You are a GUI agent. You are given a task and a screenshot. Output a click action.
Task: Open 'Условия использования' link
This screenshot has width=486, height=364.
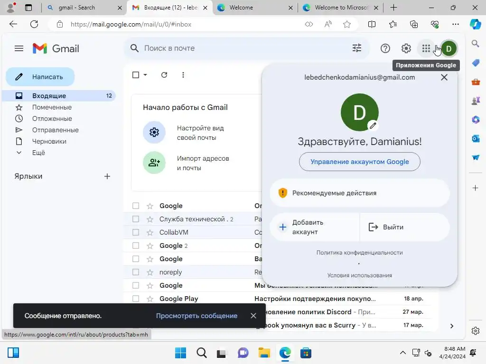point(360,275)
